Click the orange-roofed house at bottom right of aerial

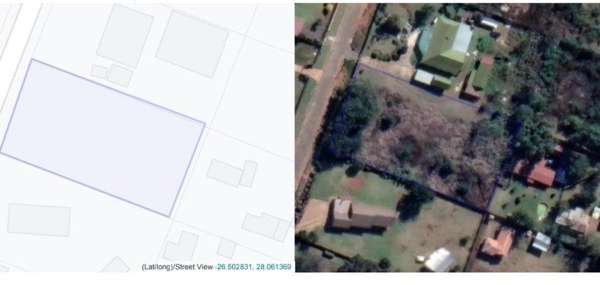(498, 244)
